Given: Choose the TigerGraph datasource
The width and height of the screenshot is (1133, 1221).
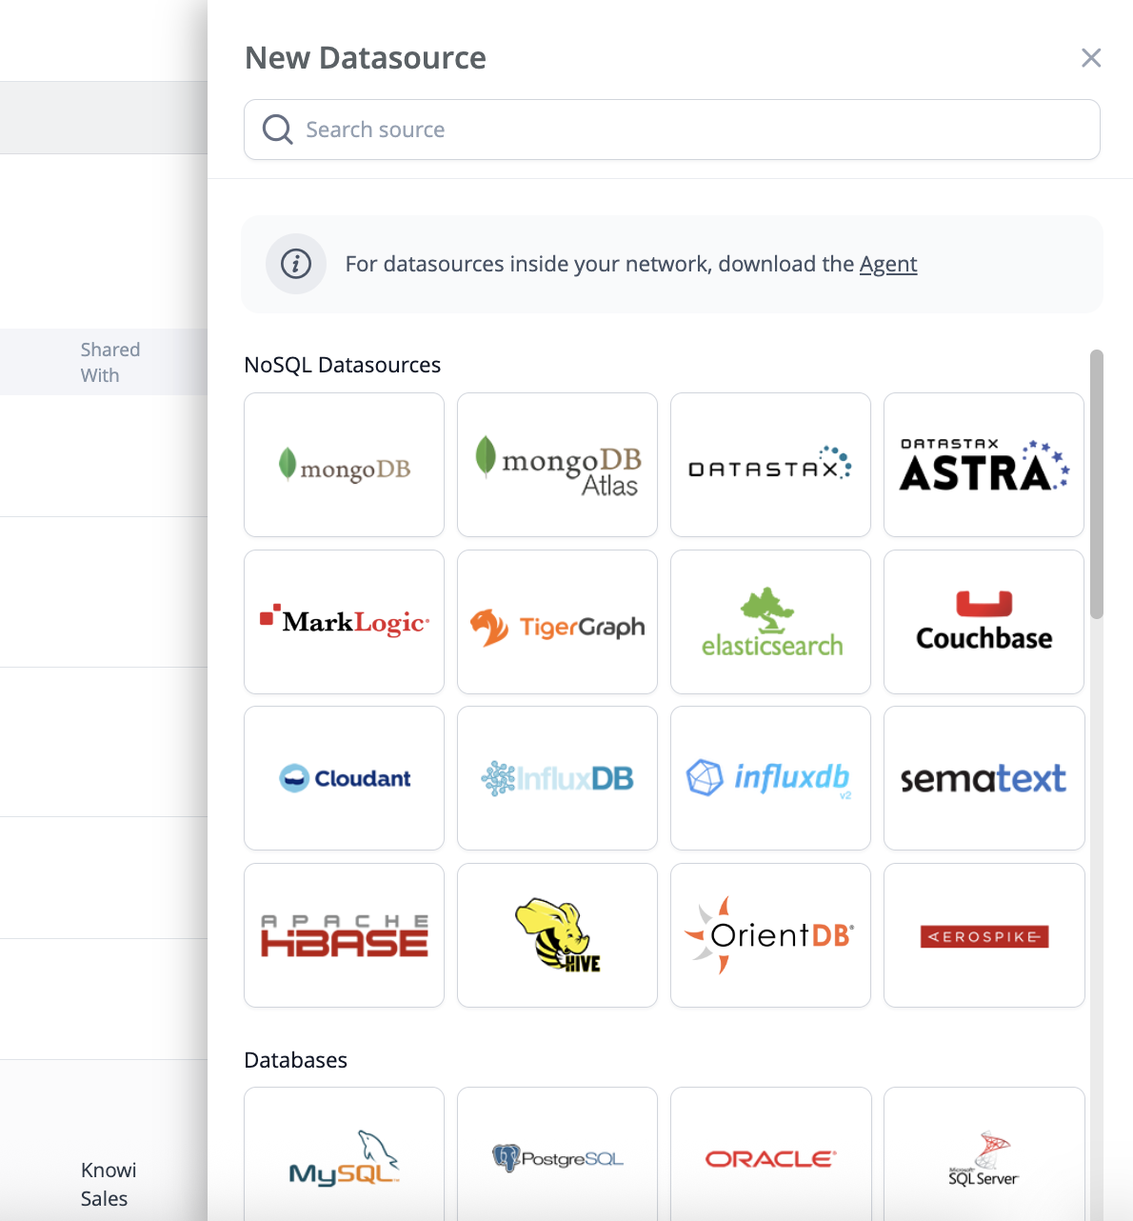Looking at the screenshot, I should pyautogui.click(x=557, y=622).
